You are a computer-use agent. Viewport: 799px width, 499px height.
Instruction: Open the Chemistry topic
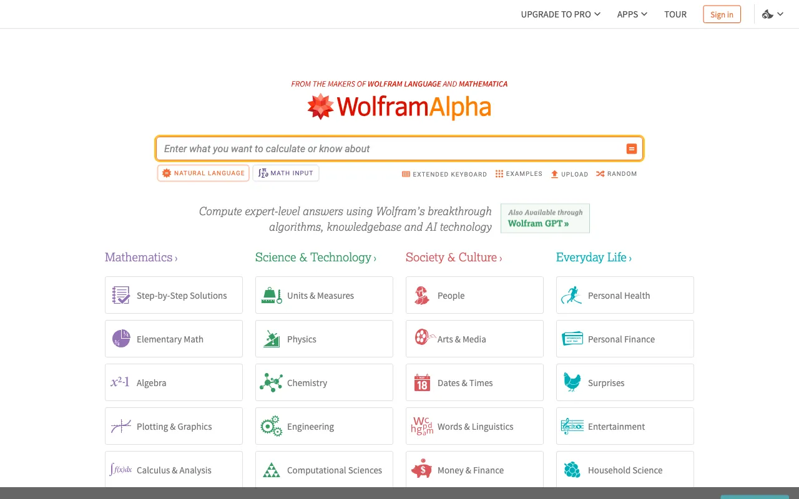point(324,382)
